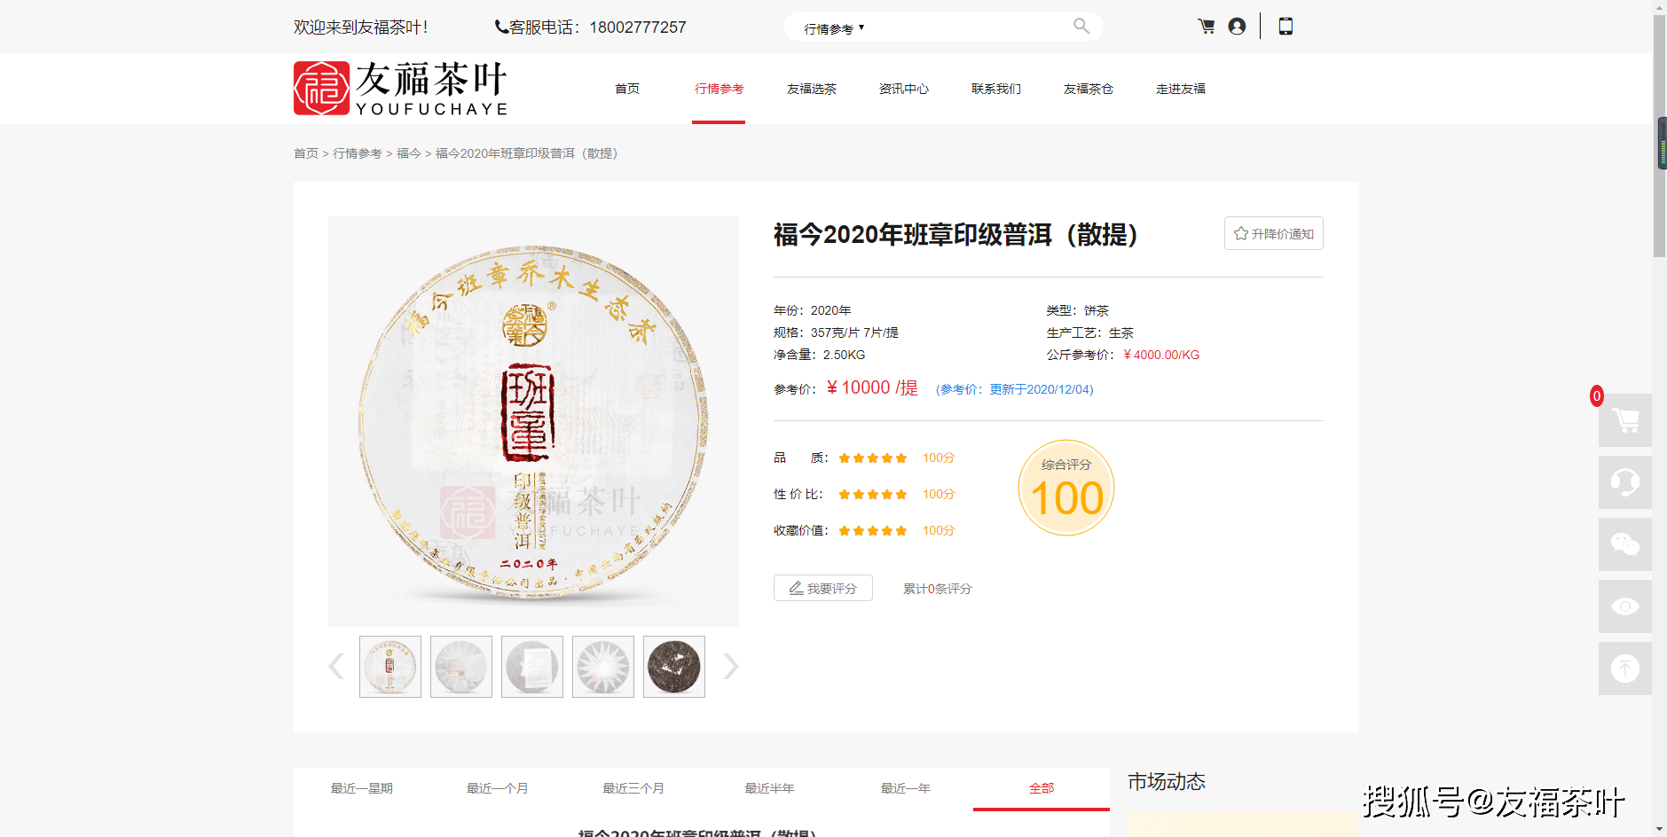Screen dimensions: 1667x837
Task: Open the 友福选茶 navigation menu item
Action: pyautogui.click(x=811, y=89)
